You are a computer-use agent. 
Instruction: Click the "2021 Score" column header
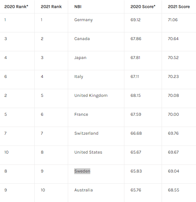pyautogui.click(x=179, y=6)
